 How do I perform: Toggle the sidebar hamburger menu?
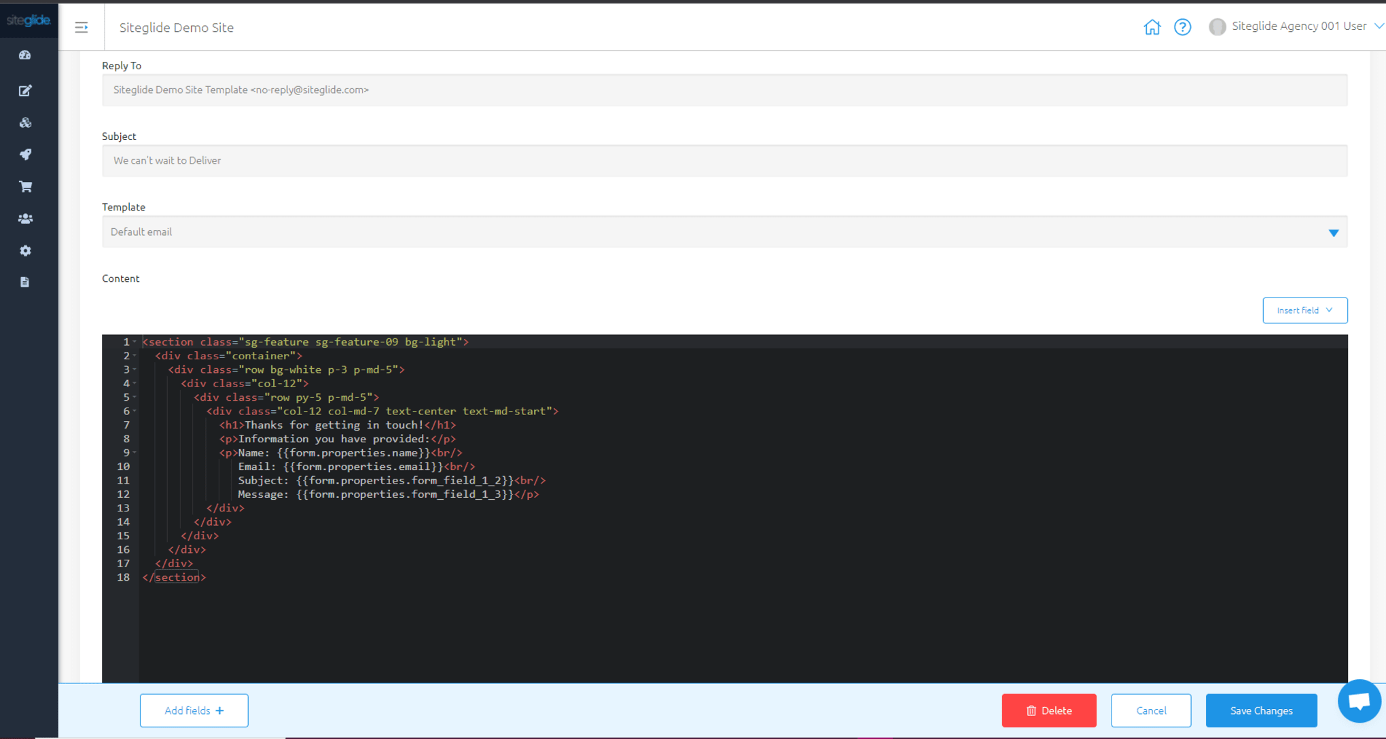[x=82, y=27]
